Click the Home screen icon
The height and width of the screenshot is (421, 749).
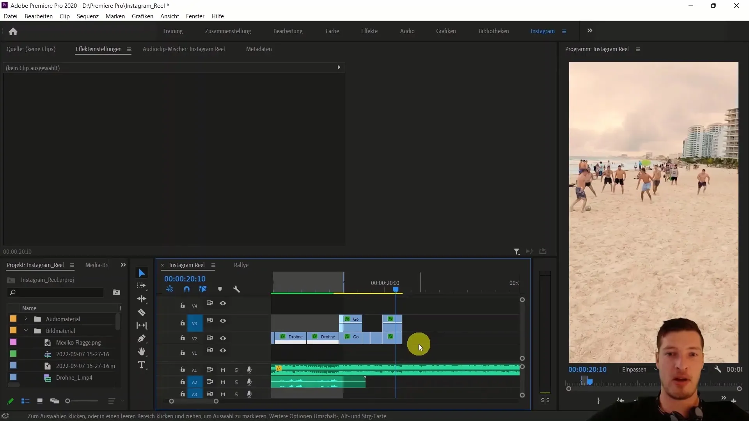pyautogui.click(x=13, y=31)
